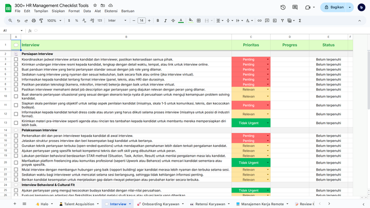The height and width of the screenshot is (208, 370).
Task: Open the text color picker
Action: [181, 21]
